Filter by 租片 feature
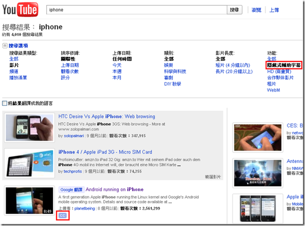305x226 pixels. (271, 84)
